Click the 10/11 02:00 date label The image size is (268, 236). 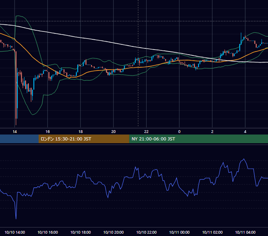click(x=212, y=232)
